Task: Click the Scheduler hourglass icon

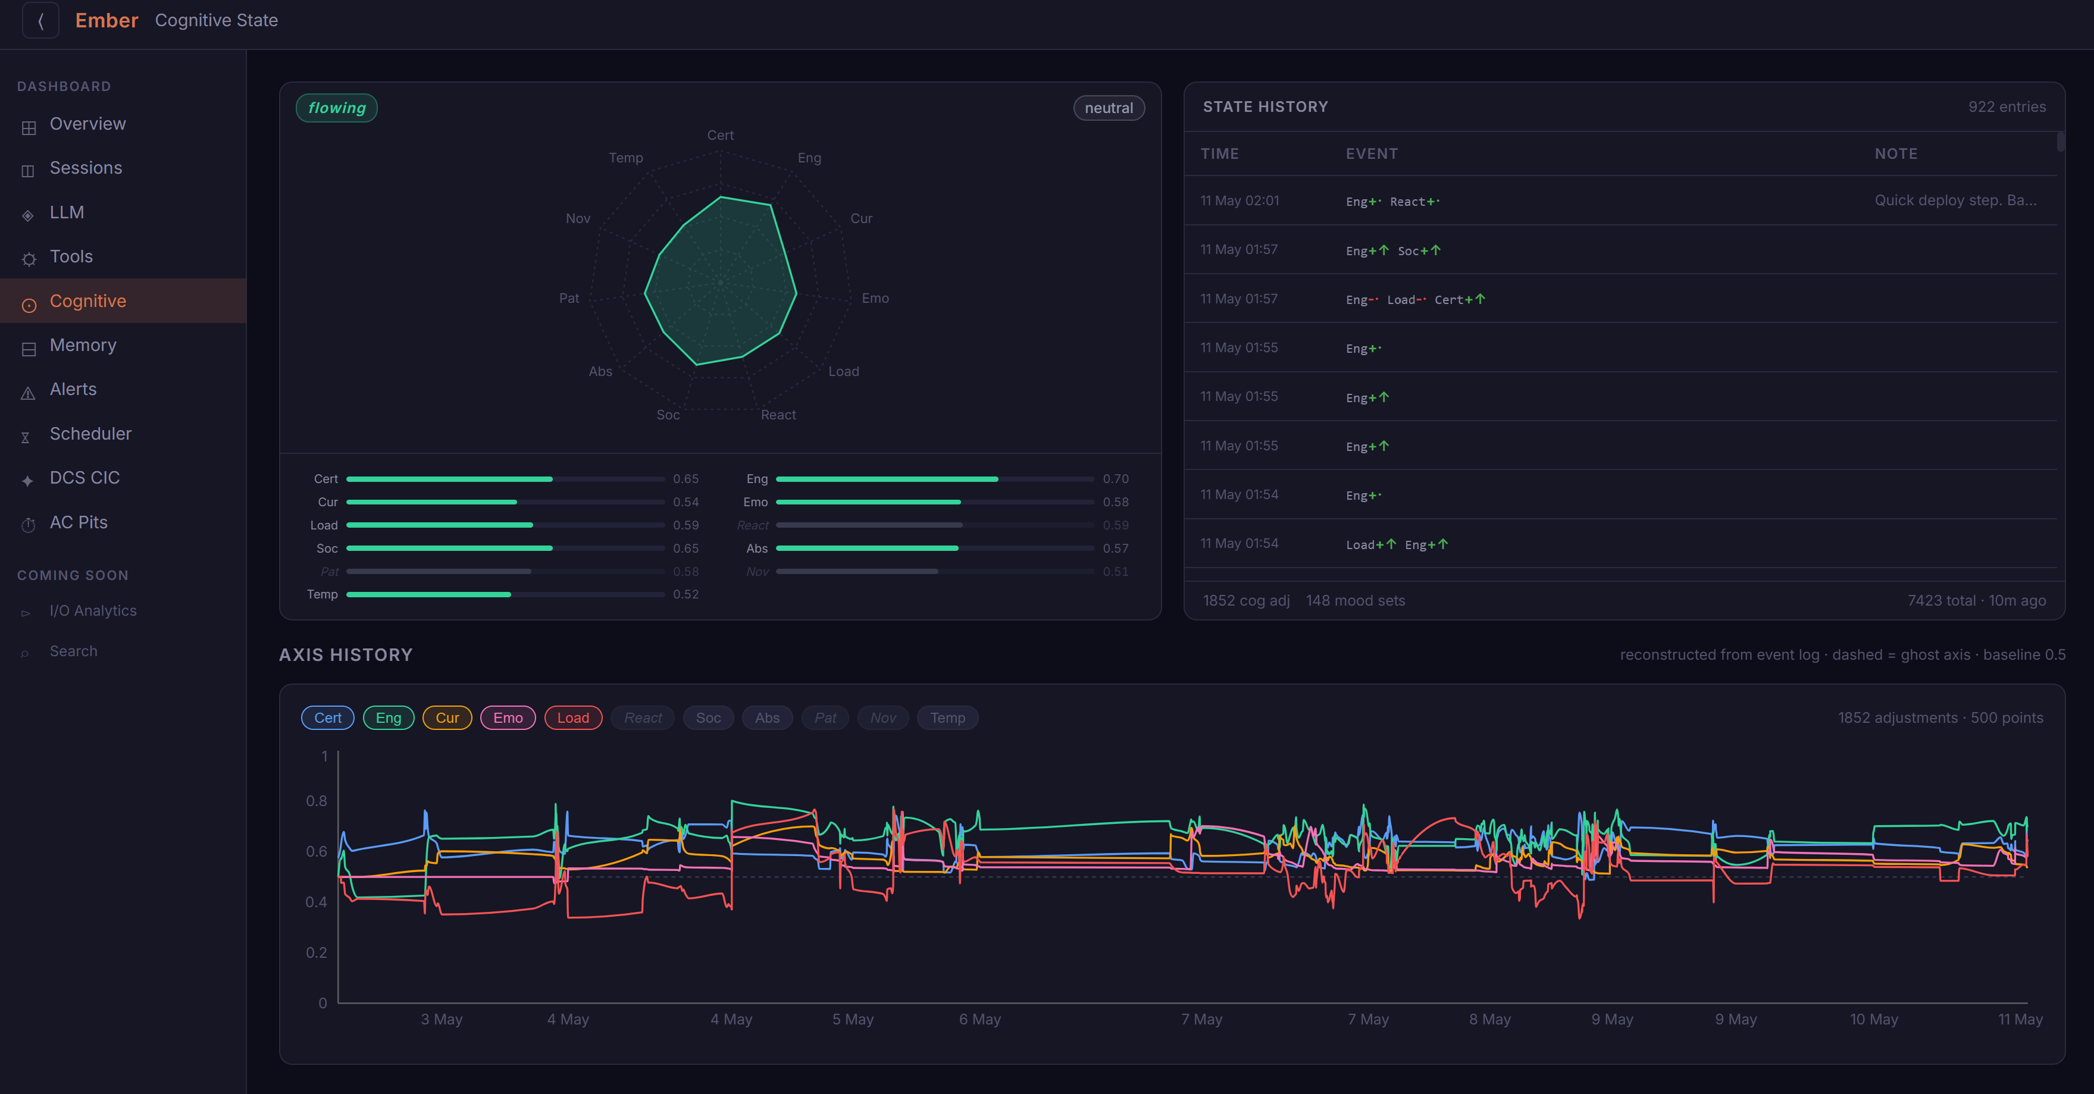Action: tap(25, 437)
